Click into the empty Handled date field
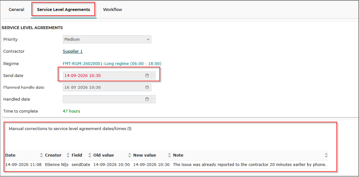 click(x=104, y=99)
